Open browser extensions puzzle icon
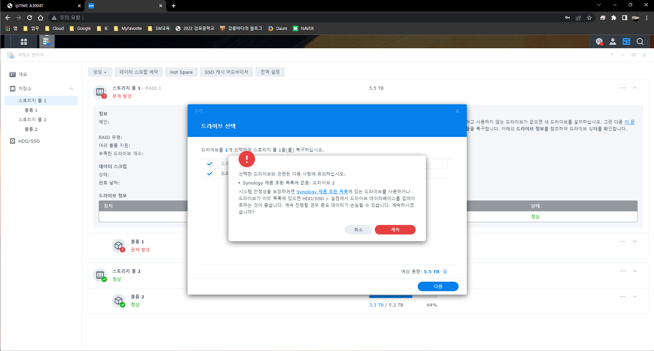The height and width of the screenshot is (351, 654). click(613, 18)
